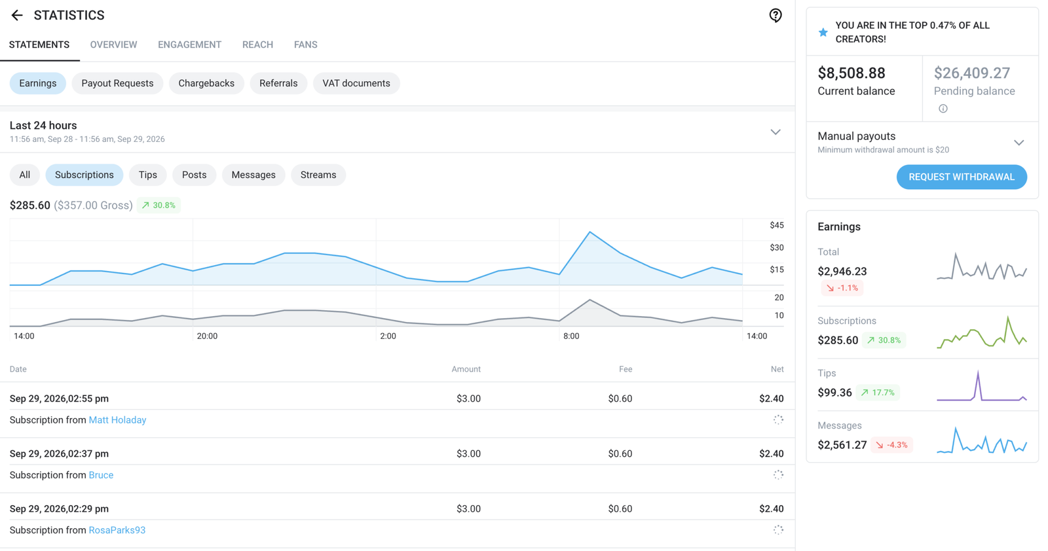Screen dimensions: 1048x551
Task: Click the $26,409.27 pending balance
Action: [x=972, y=73]
